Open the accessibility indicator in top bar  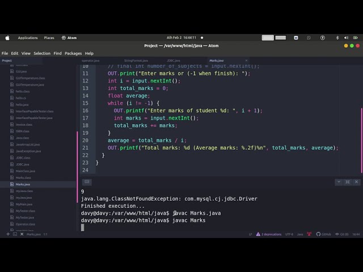coord(323,38)
